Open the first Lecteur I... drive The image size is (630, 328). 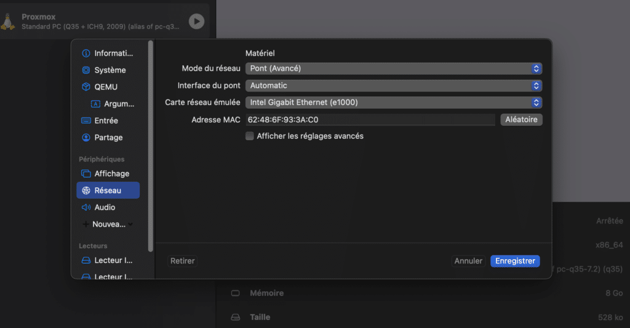tap(108, 260)
